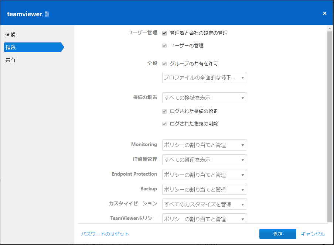The width and height of the screenshot is (334, 245).
Task: Click the scrollbar up arrow
Action: (x=330, y=28)
